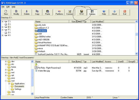The image size is (139, 100).
Task: Go to parent directory '..' entry
Action: click(37, 65)
